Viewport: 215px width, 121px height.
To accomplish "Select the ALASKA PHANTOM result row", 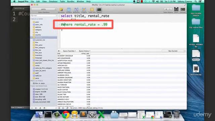I will click(122, 82).
